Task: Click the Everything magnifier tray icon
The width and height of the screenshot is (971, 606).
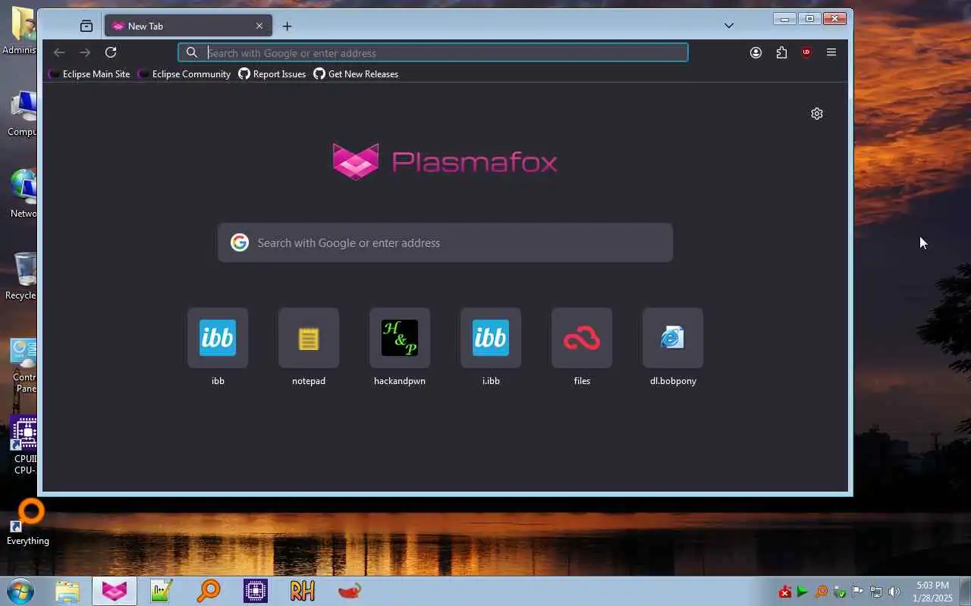Action: tap(822, 592)
